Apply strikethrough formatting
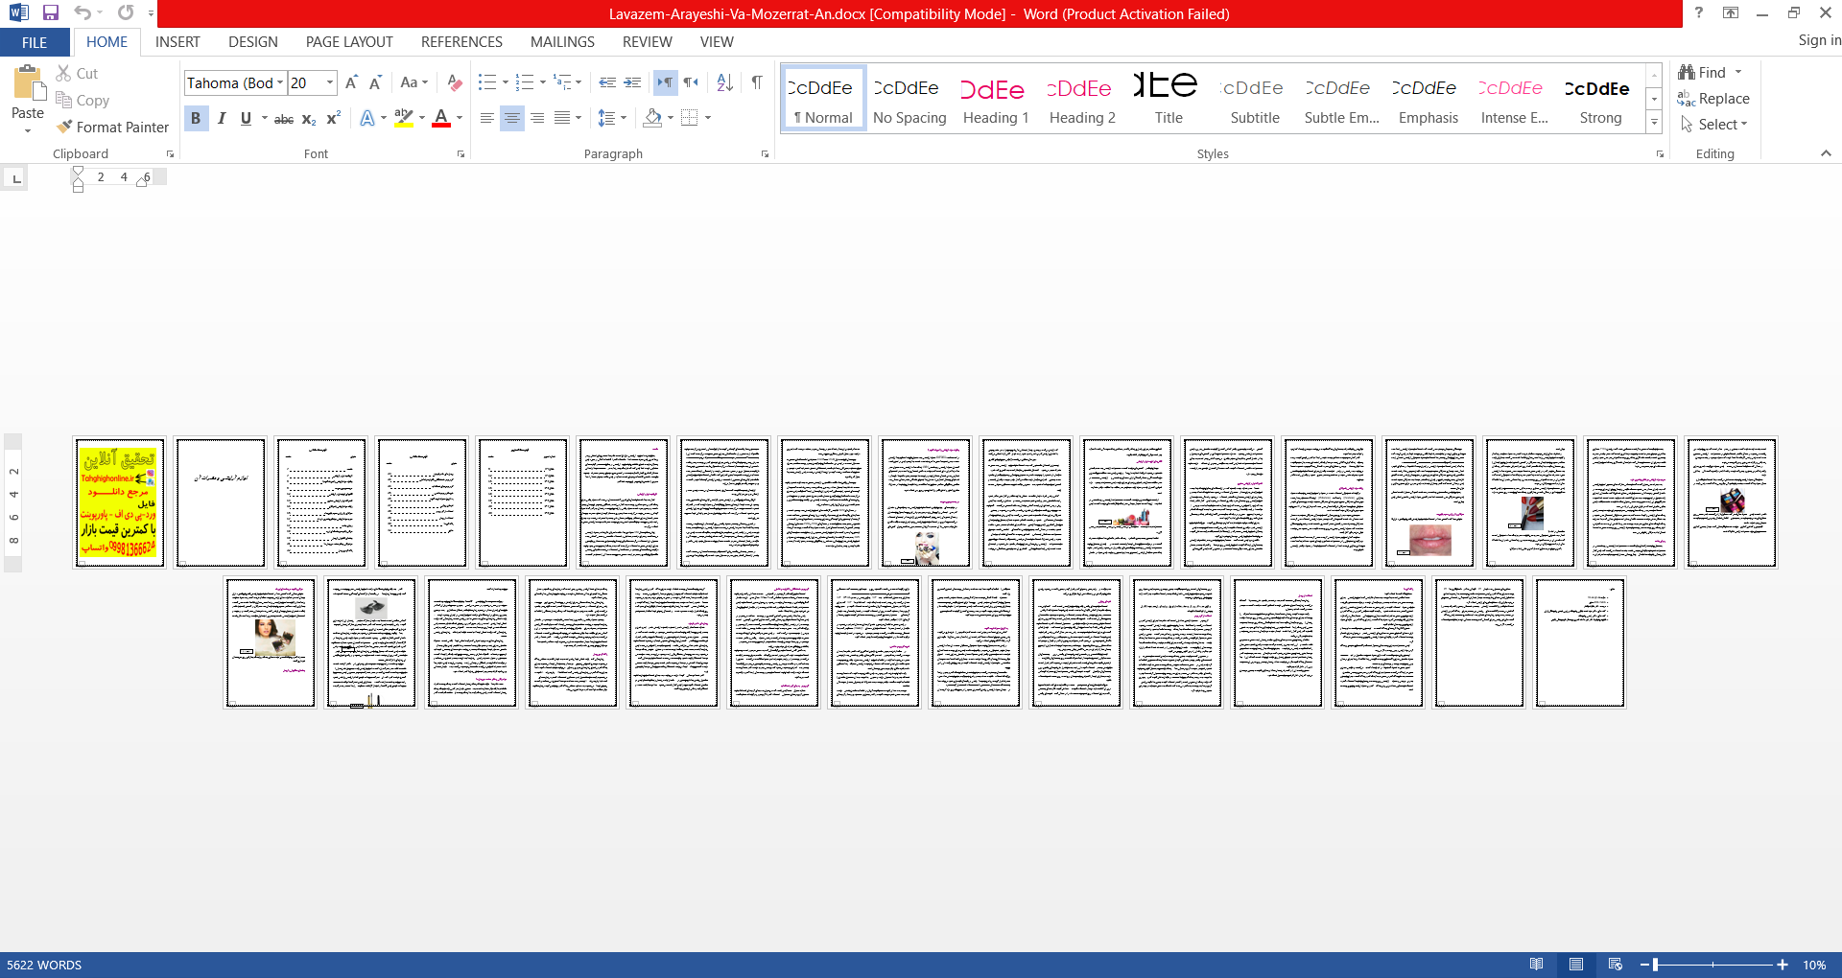 284,119
